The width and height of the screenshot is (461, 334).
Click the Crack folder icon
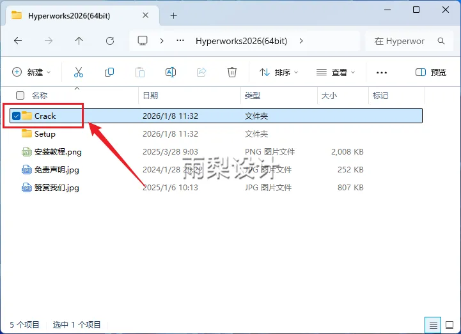[x=27, y=116]
